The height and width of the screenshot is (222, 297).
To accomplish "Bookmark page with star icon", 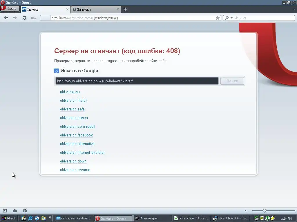I will tap(218, 18).
